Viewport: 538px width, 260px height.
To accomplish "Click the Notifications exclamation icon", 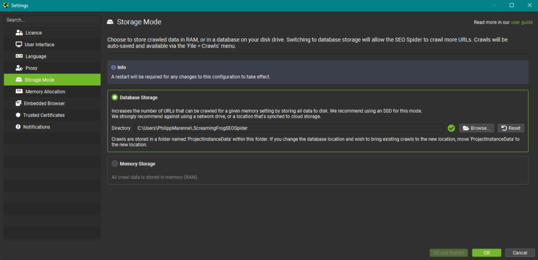I will click(18, 126).
